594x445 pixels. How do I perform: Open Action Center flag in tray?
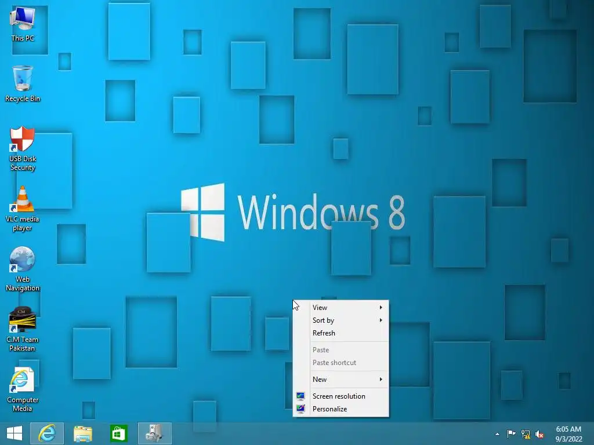point(511,433)
